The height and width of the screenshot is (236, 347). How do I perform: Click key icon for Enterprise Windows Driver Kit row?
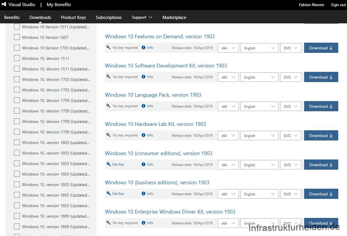108,223
